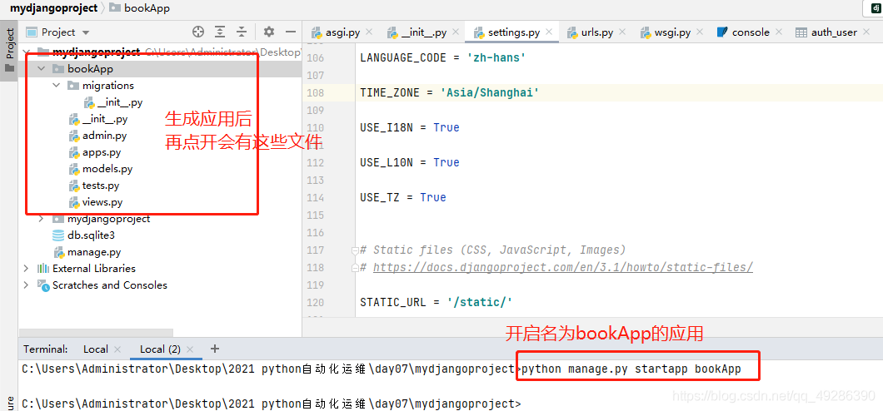Select db.sqlite3 database file
Image resolution: width=883 pixels, height=411 pixels.
click(x=91, y=235)
